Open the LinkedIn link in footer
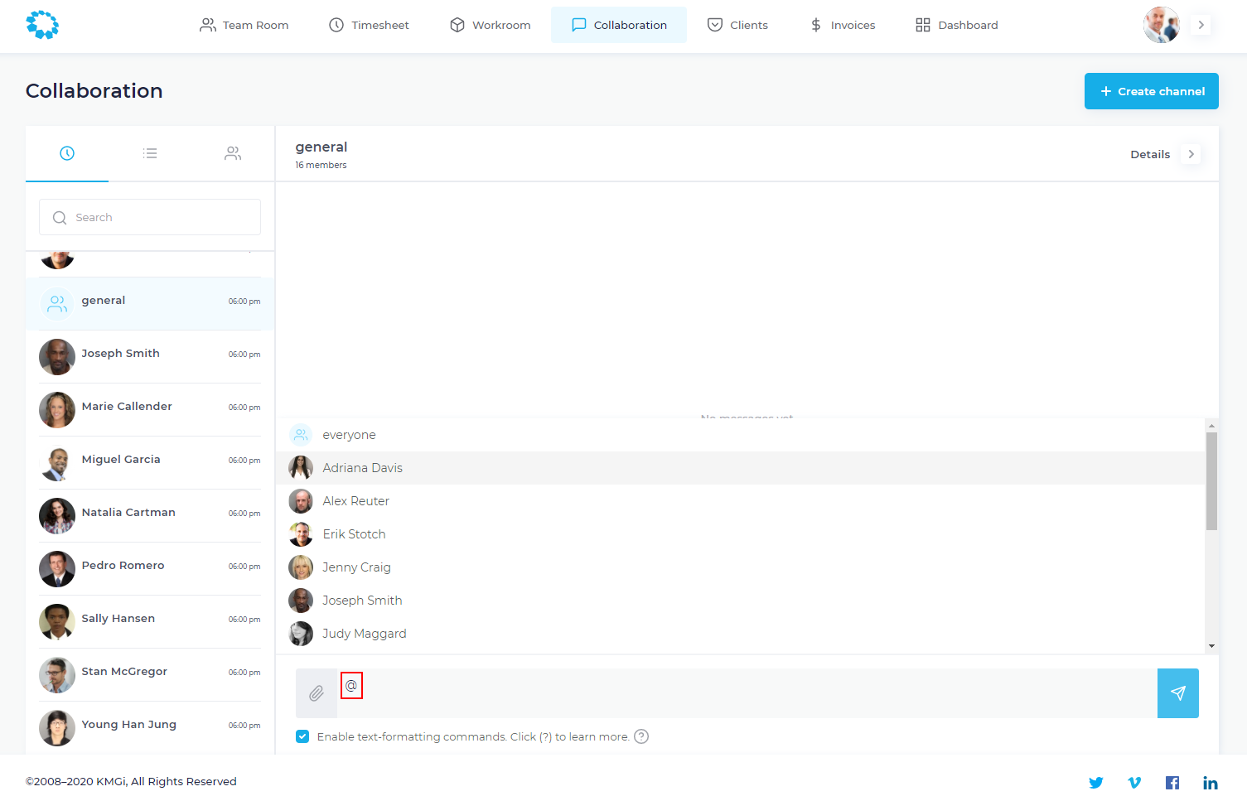 pos(1210,783)
